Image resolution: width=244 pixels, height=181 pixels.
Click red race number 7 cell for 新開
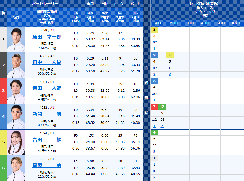pyautogui.click(x=154, y=107)
